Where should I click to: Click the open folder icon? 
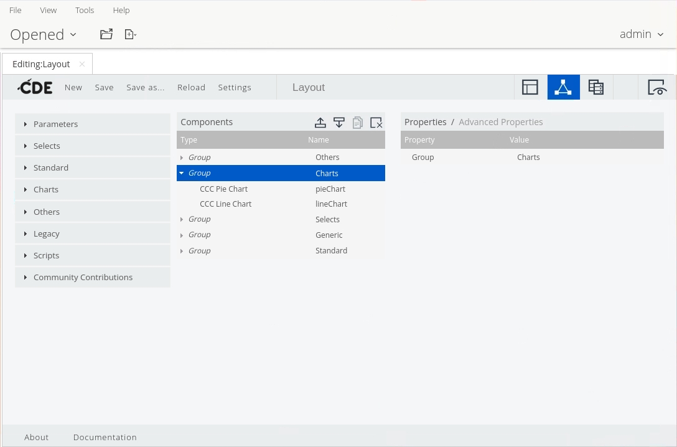point(106,34)
